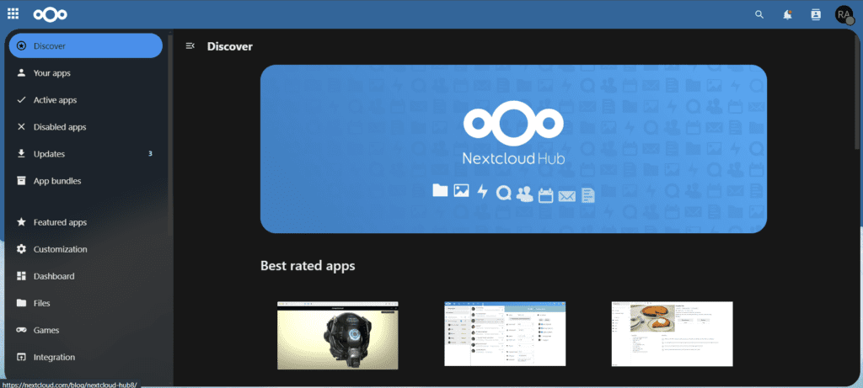Click the Dashboard tiles icon

(21, 276)
